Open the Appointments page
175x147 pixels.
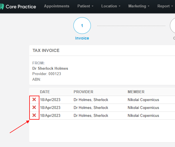click(x=57, y=6)
